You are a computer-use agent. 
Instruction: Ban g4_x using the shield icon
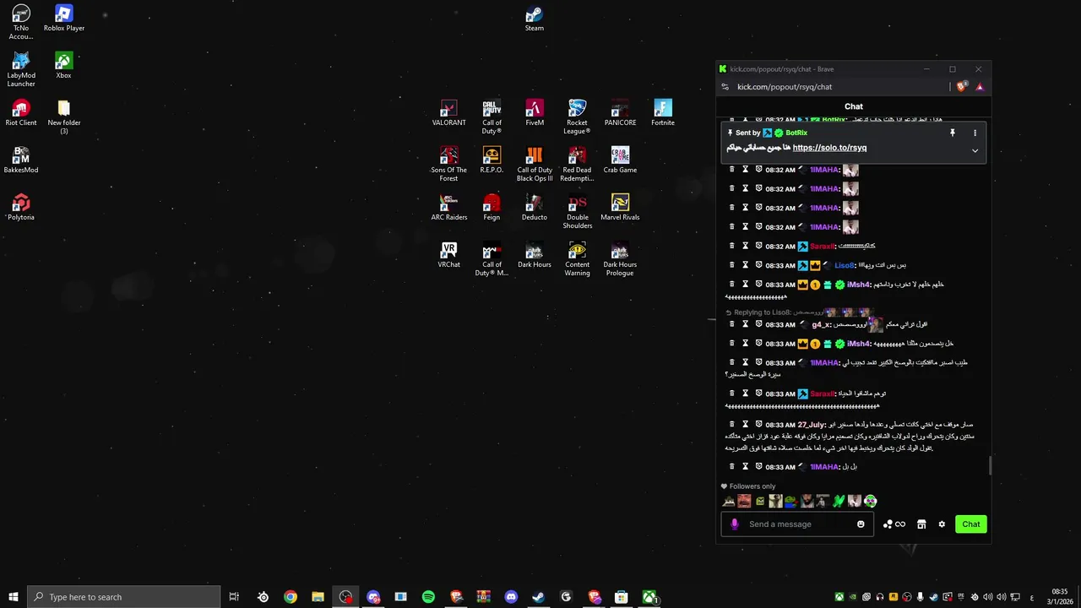[758, 324]
